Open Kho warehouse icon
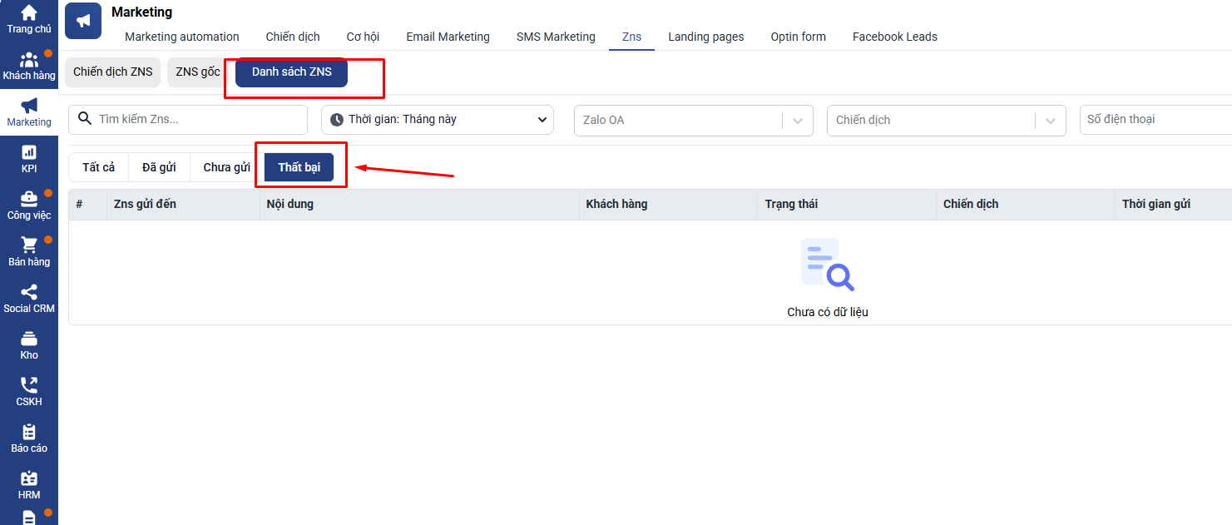1232x525 pixels. [x=29, y=339]
